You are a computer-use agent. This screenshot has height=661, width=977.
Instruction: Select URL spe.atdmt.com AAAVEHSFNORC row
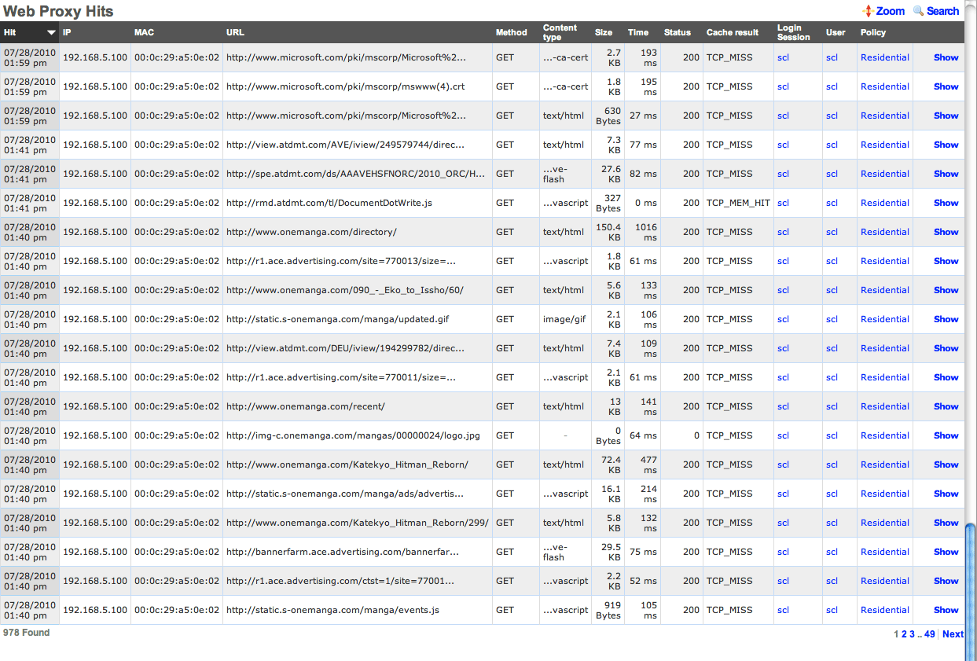tap(355, 174)
